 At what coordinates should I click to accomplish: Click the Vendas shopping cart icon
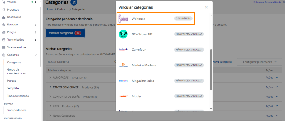tap(4, 2)
